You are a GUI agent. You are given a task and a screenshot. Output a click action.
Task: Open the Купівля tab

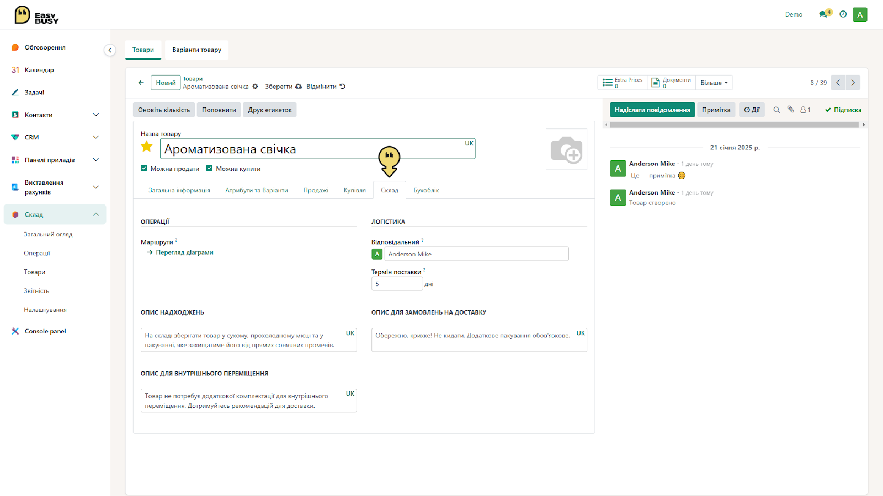(x=355, y=190)
